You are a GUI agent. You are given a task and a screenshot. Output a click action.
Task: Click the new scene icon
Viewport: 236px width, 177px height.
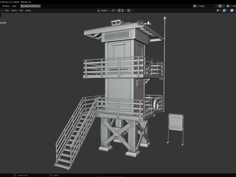pyautogui.click(x=220, y=6)
